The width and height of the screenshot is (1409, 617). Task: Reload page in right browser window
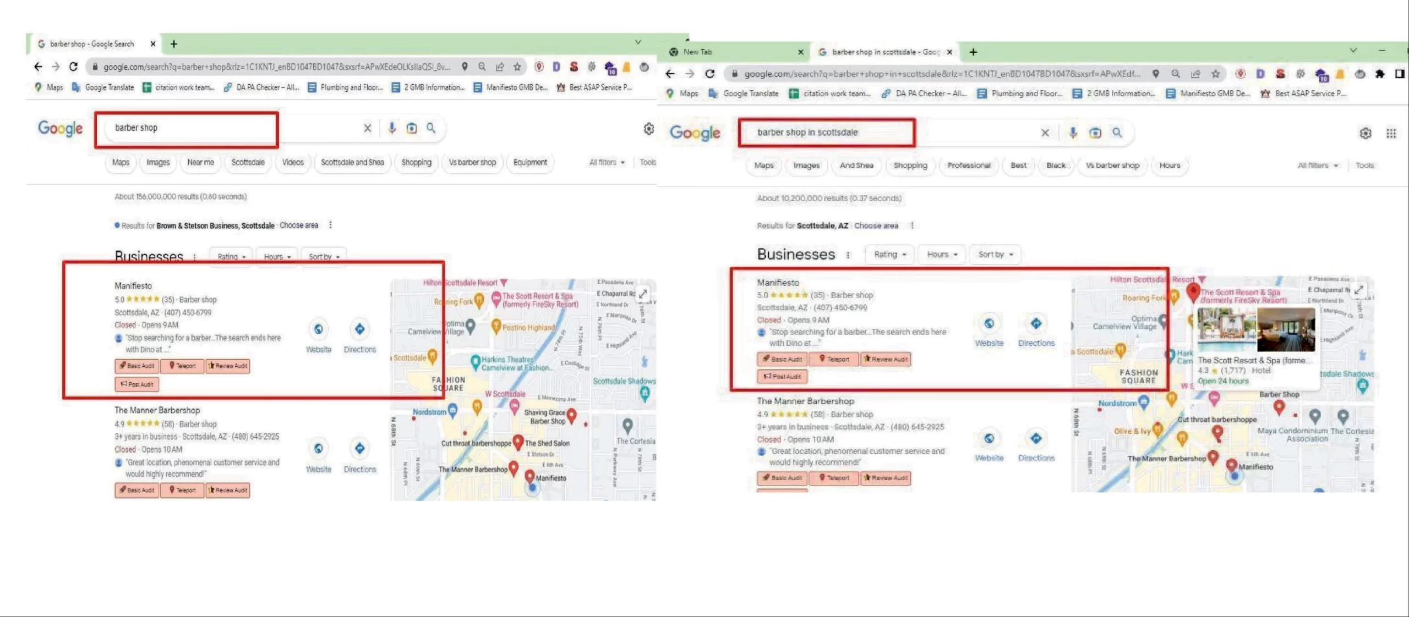click(710, 74)
